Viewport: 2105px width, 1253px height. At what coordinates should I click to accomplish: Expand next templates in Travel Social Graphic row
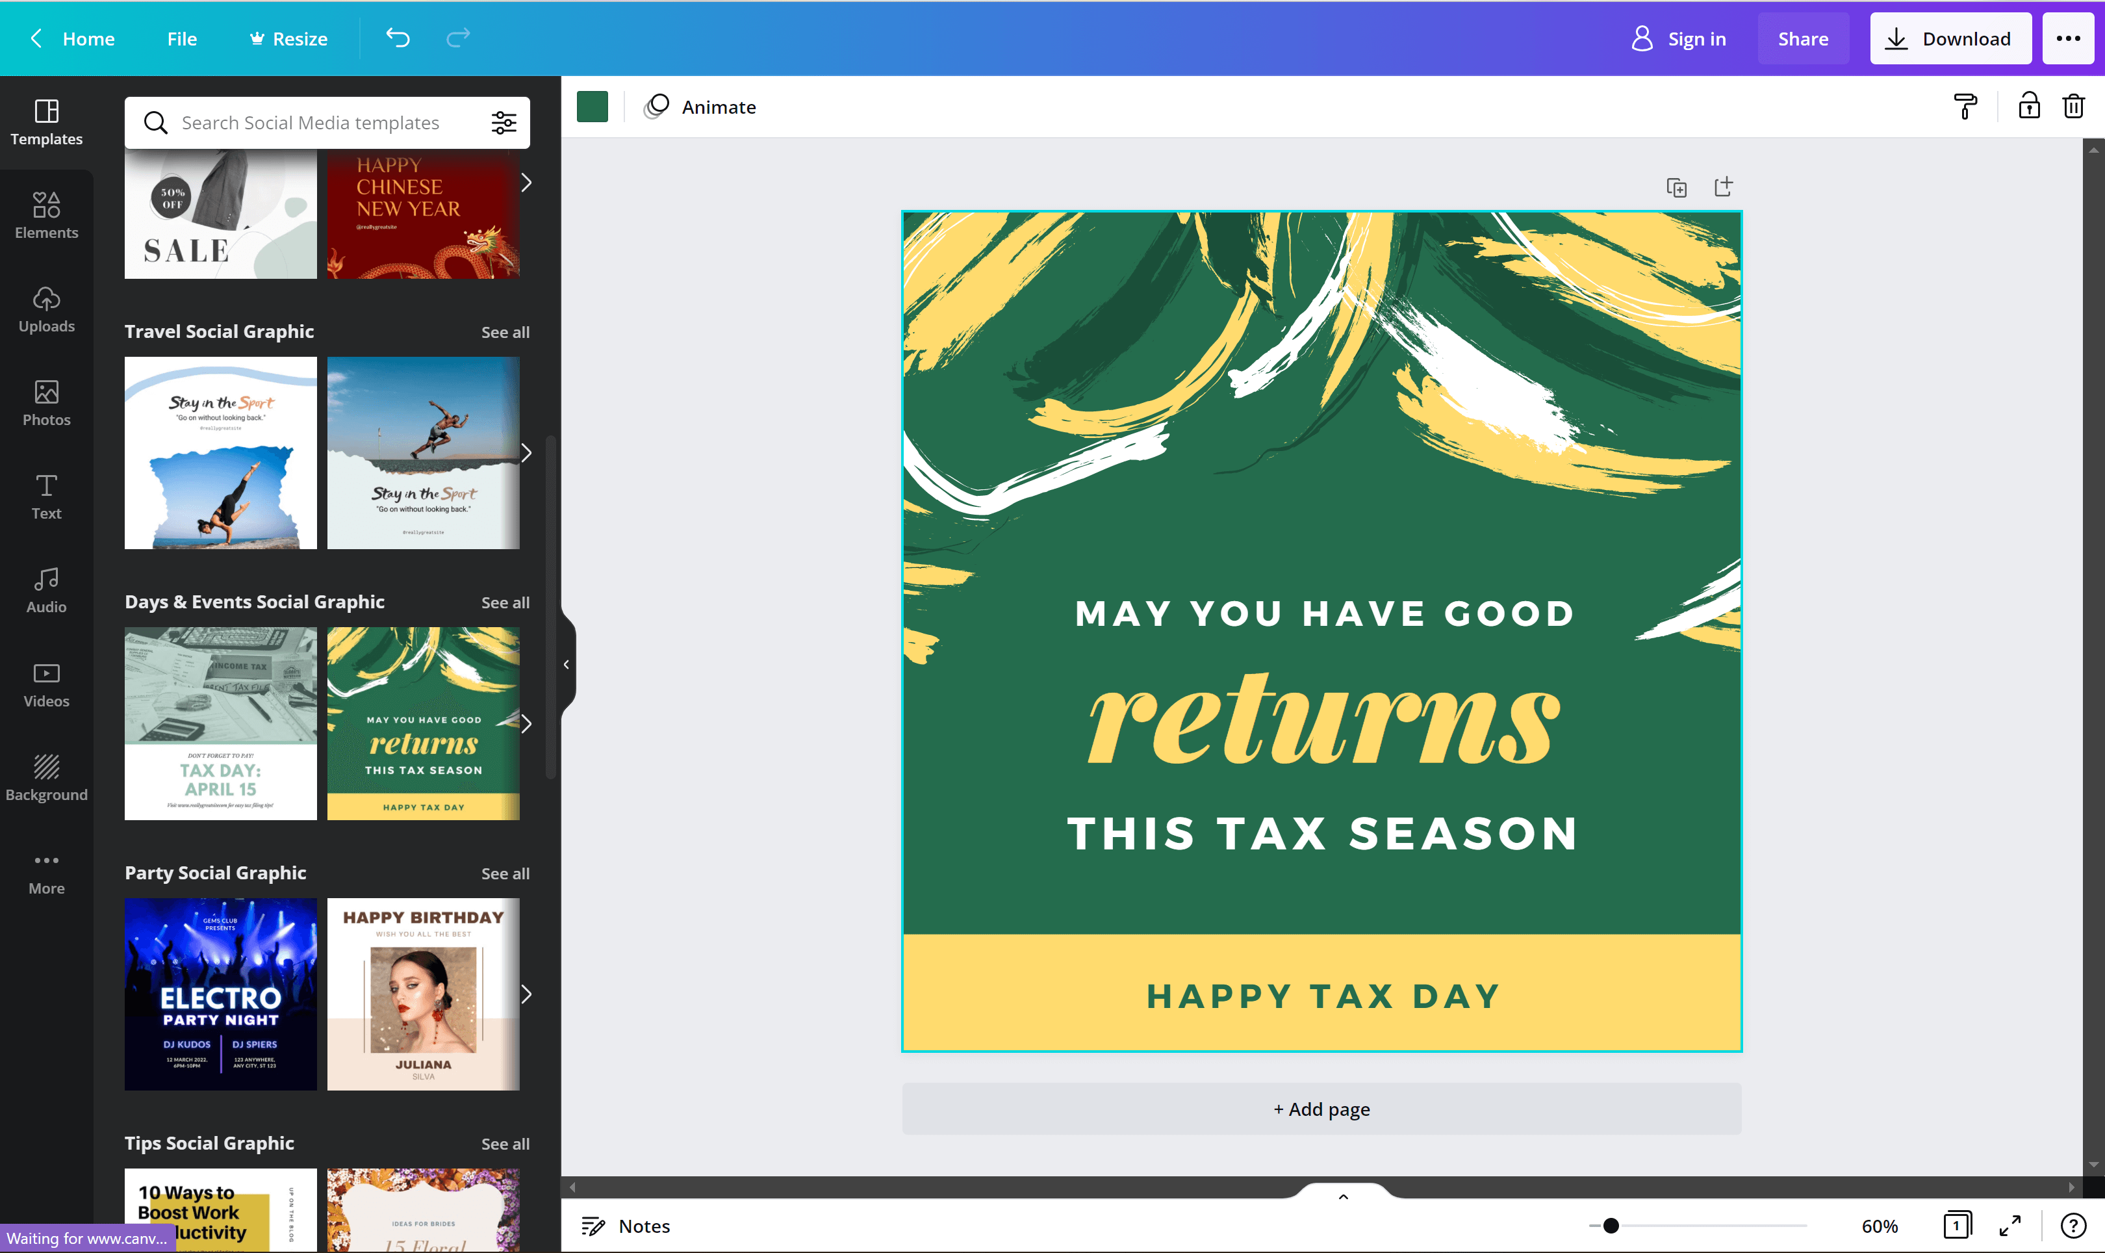526,454
